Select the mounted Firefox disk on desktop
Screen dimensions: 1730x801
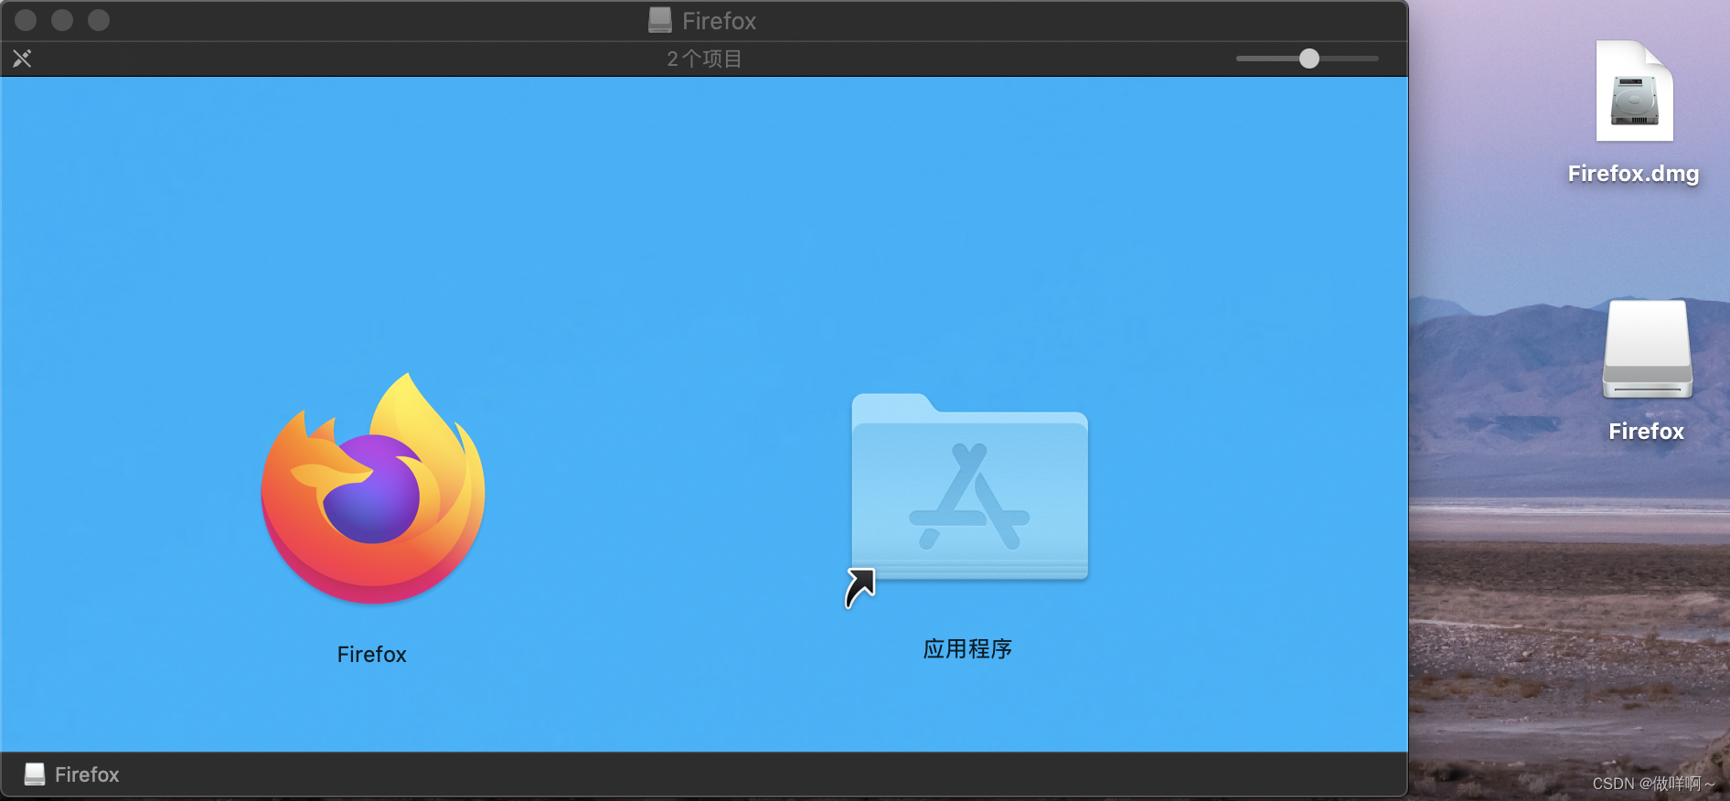(x=1648, y=349)
